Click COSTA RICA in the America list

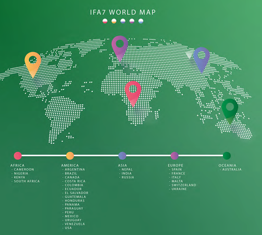point(75,181)
